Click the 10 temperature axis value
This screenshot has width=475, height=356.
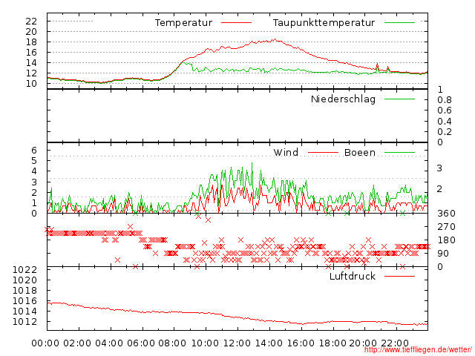[x=31, y=84]
